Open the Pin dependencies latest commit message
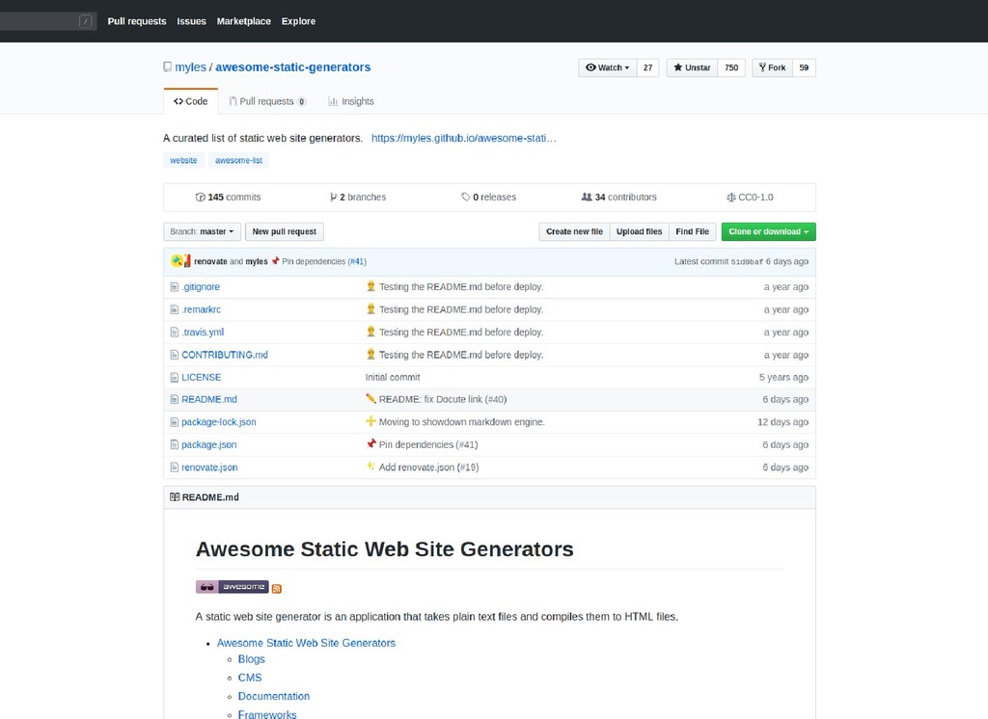988x719 pixels. pos(314,261)
